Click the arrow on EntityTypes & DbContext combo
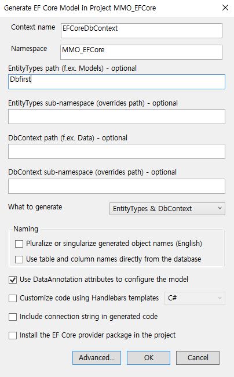 (220, 208)
